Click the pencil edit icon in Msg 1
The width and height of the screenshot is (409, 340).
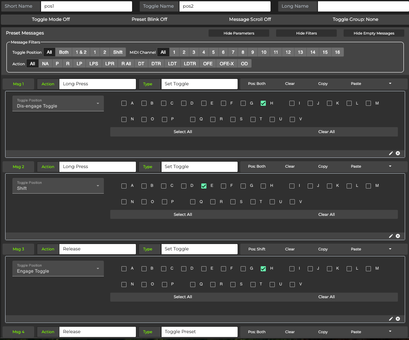pyautogui.click(x=391, y=153)
